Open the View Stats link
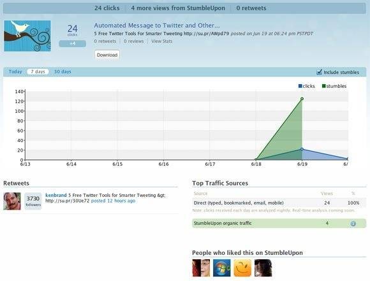370x281 pixels. [x=162, y=41]
